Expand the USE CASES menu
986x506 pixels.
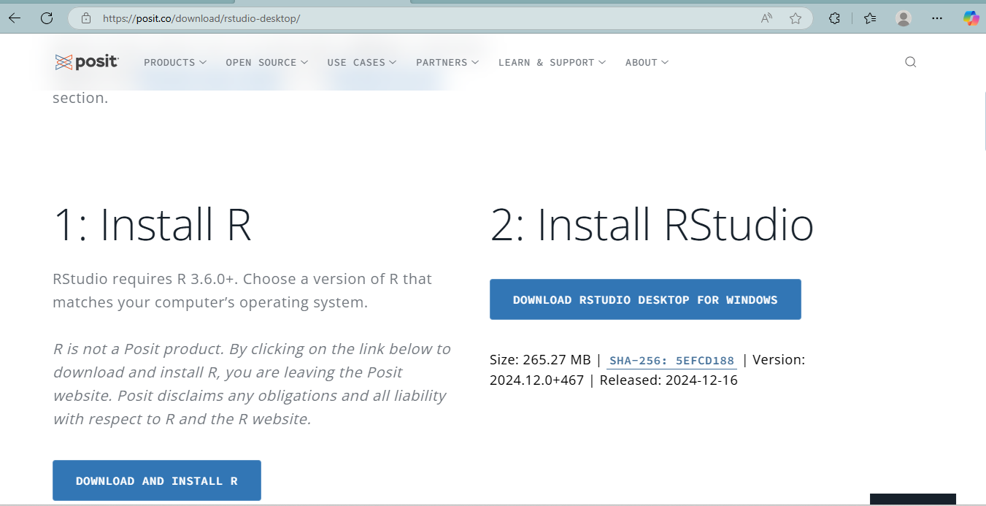pos(362,63)
